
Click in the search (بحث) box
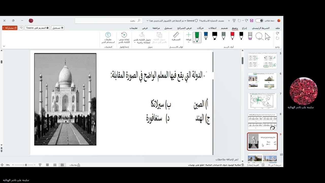point(109,21)
